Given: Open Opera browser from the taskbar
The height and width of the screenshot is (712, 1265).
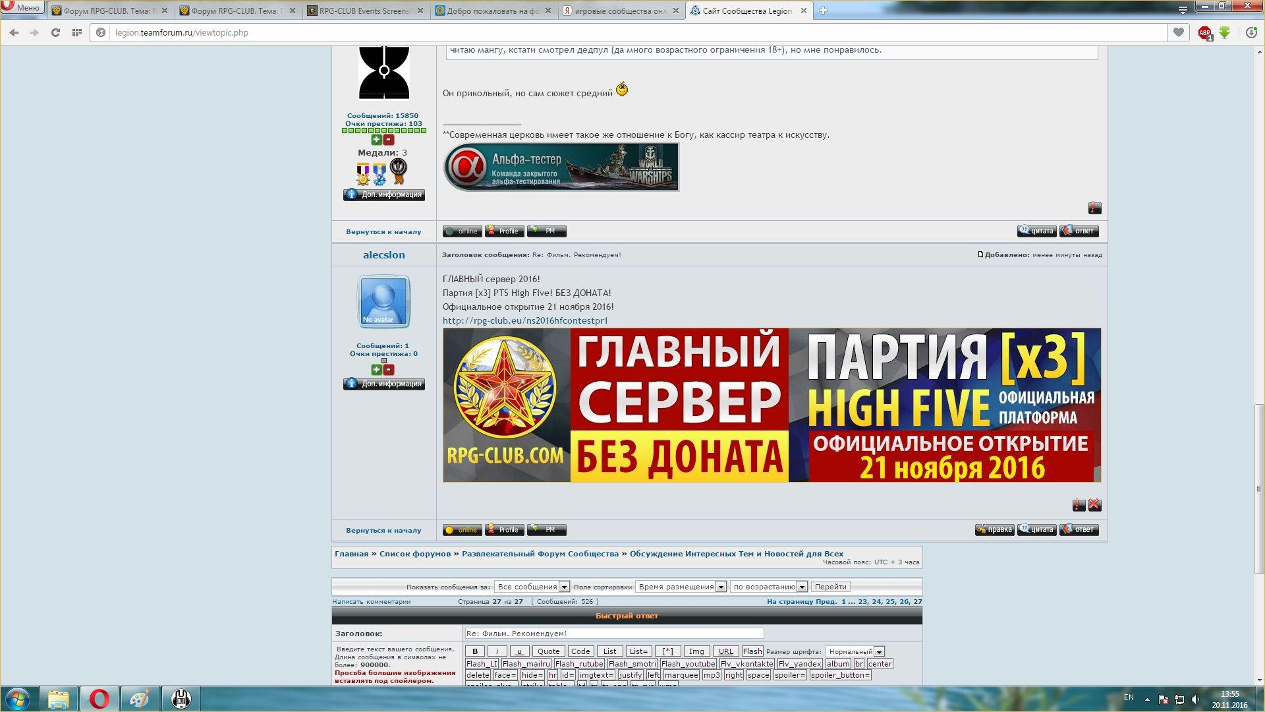Looking at the screenshot, I should point(99,699).
